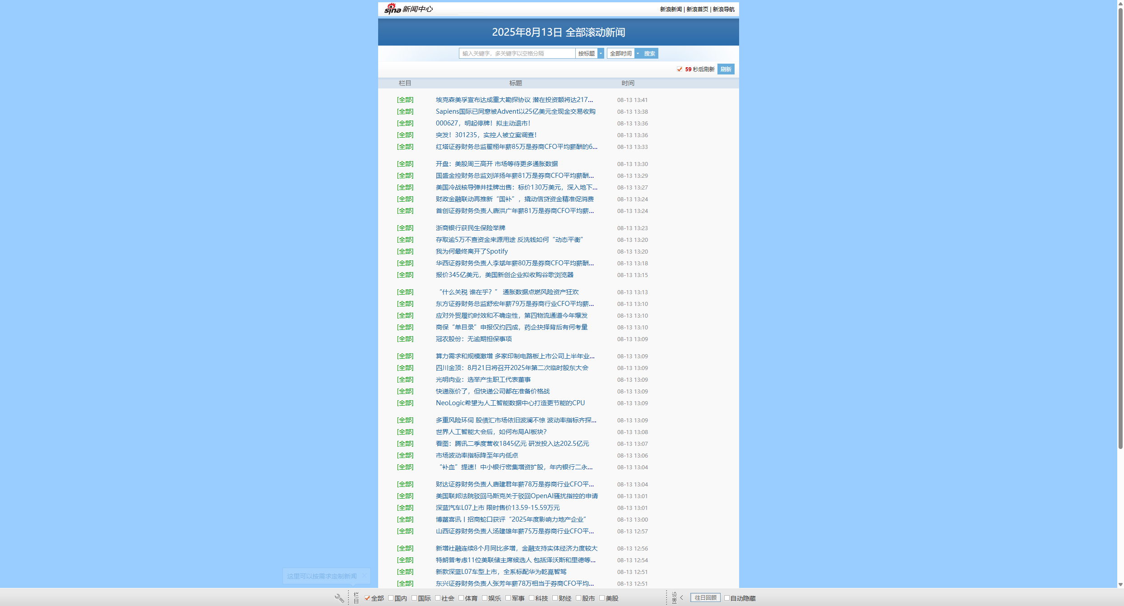Open the 新浪新闻 top link
The height and width of the screenshot is (606, 1124).
click(x=671, y=9)
